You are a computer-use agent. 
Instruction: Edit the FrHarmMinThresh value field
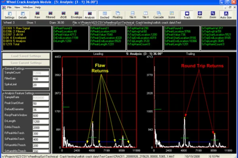(x=41, y=145)
